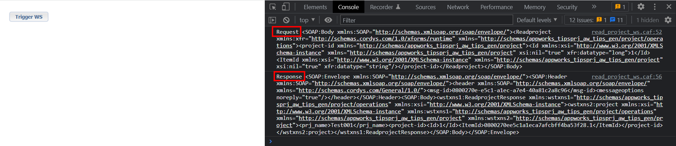Open the Sources panel tab
The width and height of the screenshot is (676, 146).
pyautogui.click(x=425, y=7)
